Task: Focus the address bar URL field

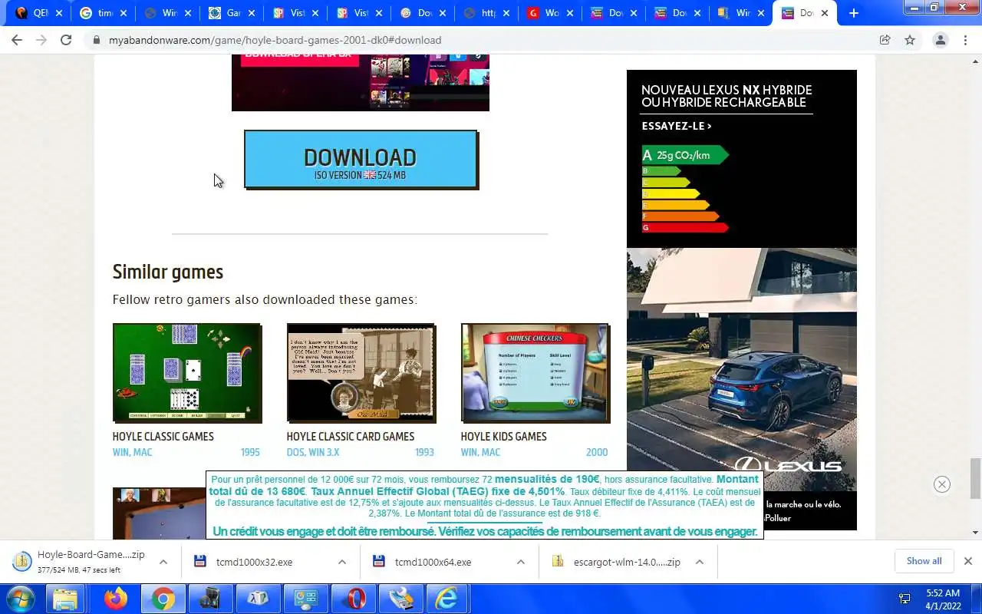Action: pyautogui.click(x=483, y=40)
